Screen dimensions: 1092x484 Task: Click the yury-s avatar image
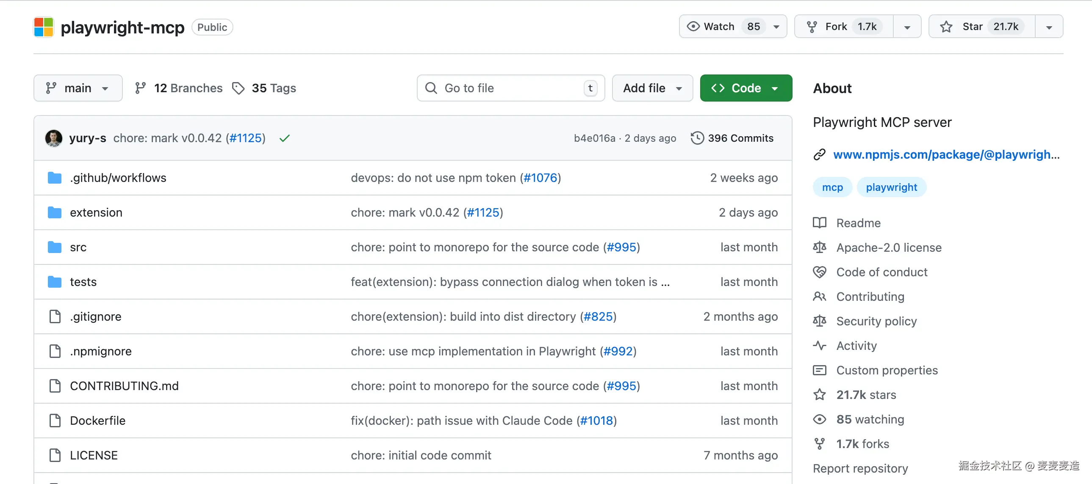(54, 138)
